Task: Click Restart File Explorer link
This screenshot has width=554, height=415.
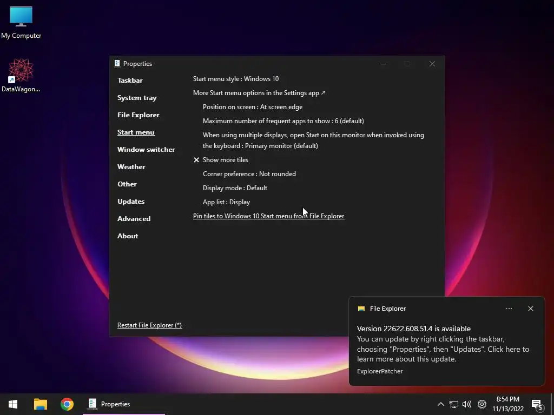Action: click(149, 325)
